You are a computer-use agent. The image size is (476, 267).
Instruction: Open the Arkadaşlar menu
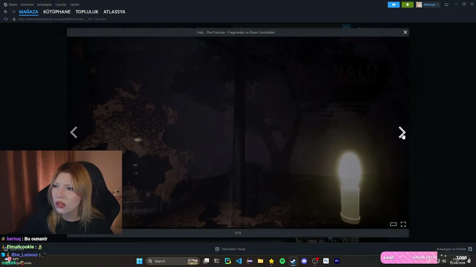[x=45, y=4]
